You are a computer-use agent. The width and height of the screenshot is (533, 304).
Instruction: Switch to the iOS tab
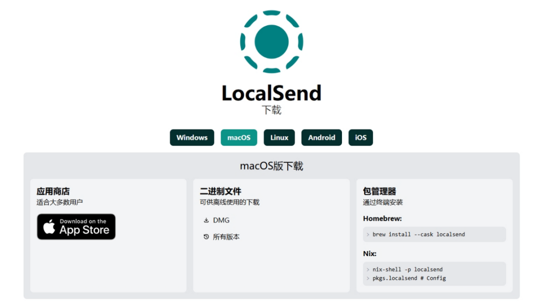point(361,137)
